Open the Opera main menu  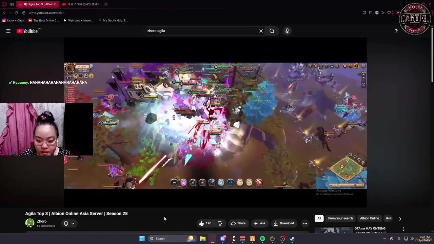(x=4, y=4)
